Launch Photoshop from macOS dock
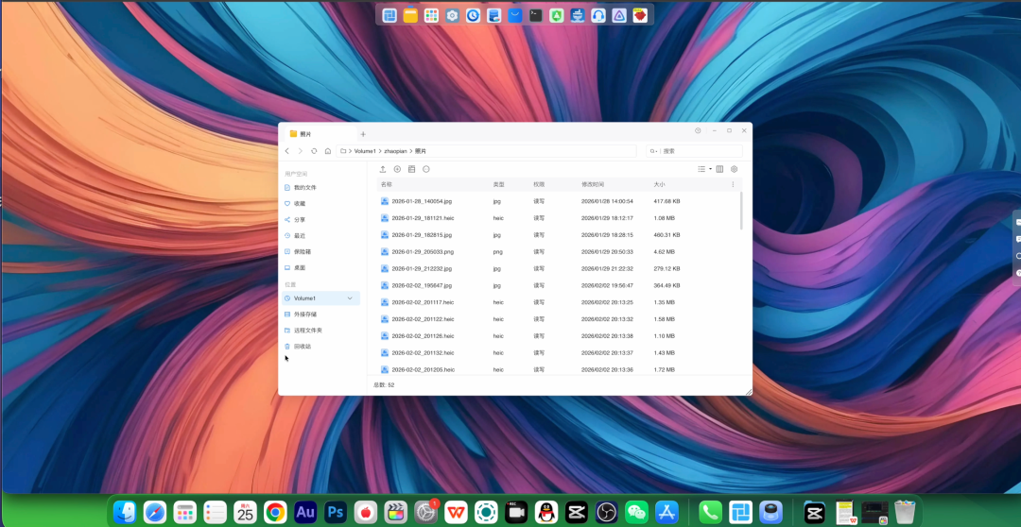The image size is (1021, 527). point(336,512)
